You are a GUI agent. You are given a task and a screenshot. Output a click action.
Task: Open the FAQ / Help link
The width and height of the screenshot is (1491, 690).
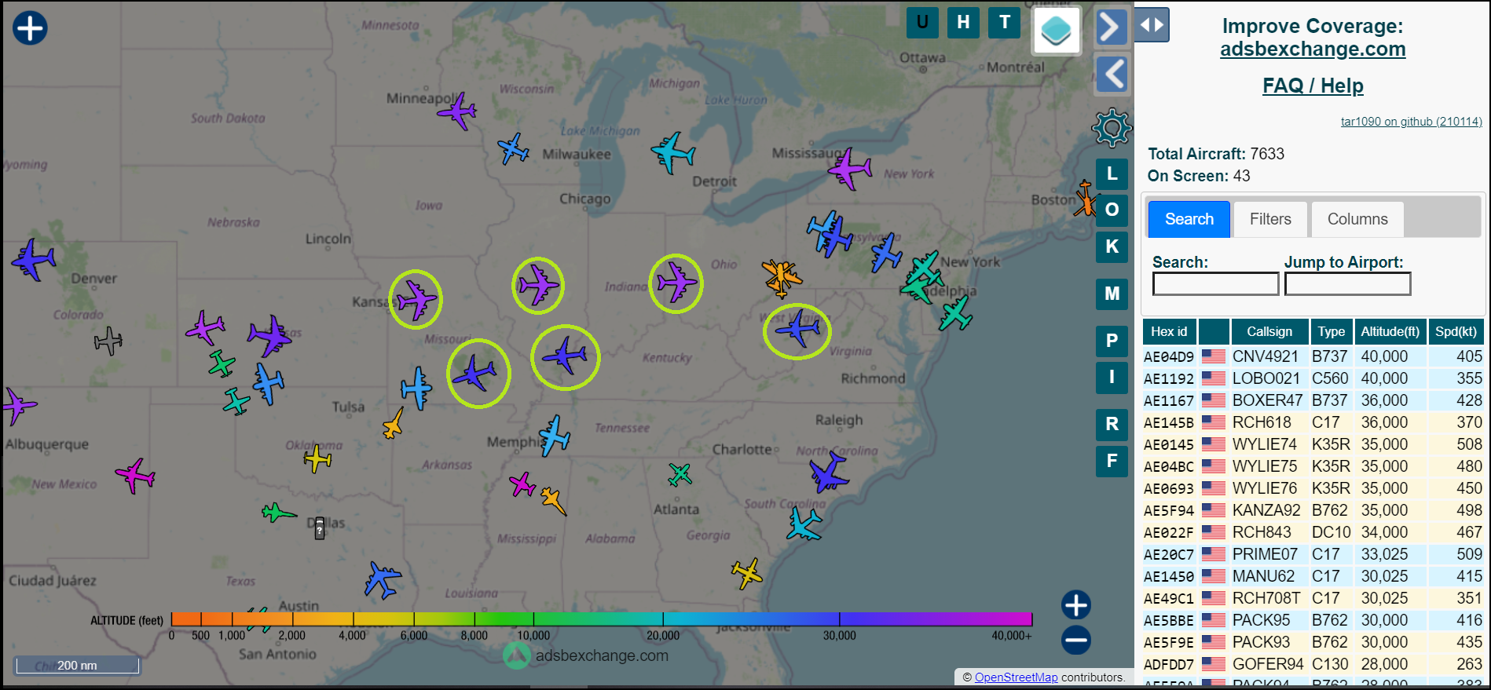1313,86
